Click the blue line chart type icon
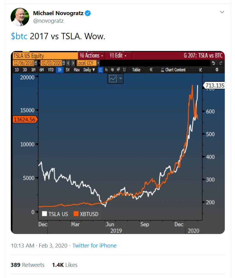235x278 pixels. coord(101,70)
